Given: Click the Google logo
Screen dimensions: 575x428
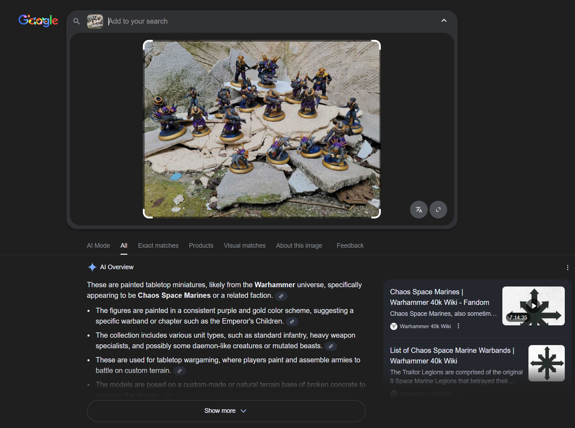Looking at the screenshot, I should coord(38,21).
